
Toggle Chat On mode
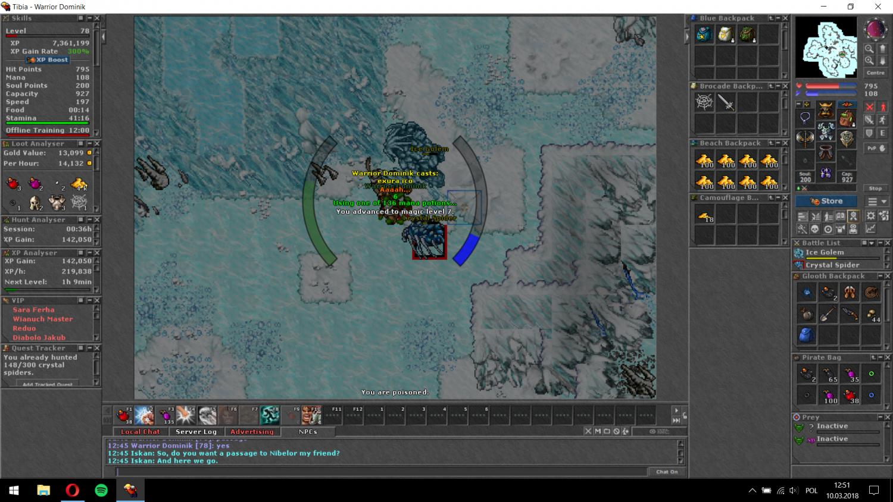[x=666, y=472]
